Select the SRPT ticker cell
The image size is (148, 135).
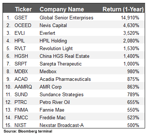coord(21,64)
